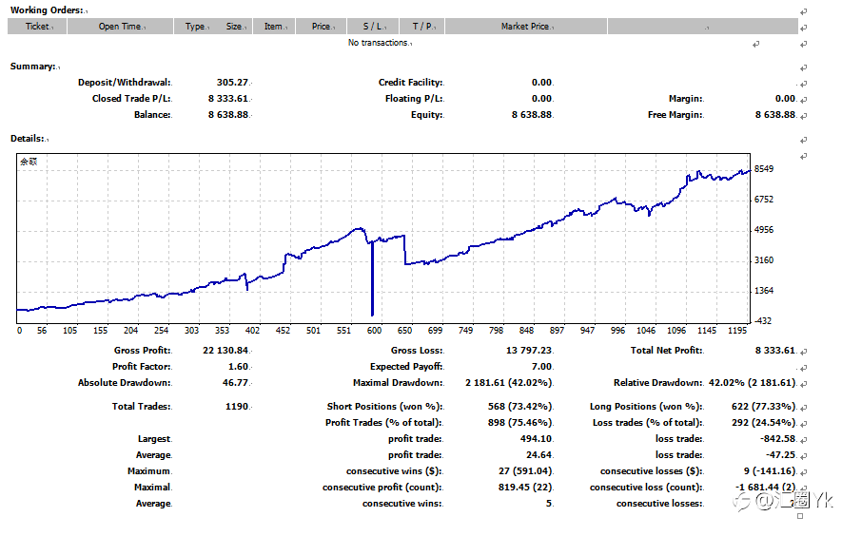This screenshot has height=536, width=842.
Task: Click average loss trade value -47.25
Action: [780, 455]
